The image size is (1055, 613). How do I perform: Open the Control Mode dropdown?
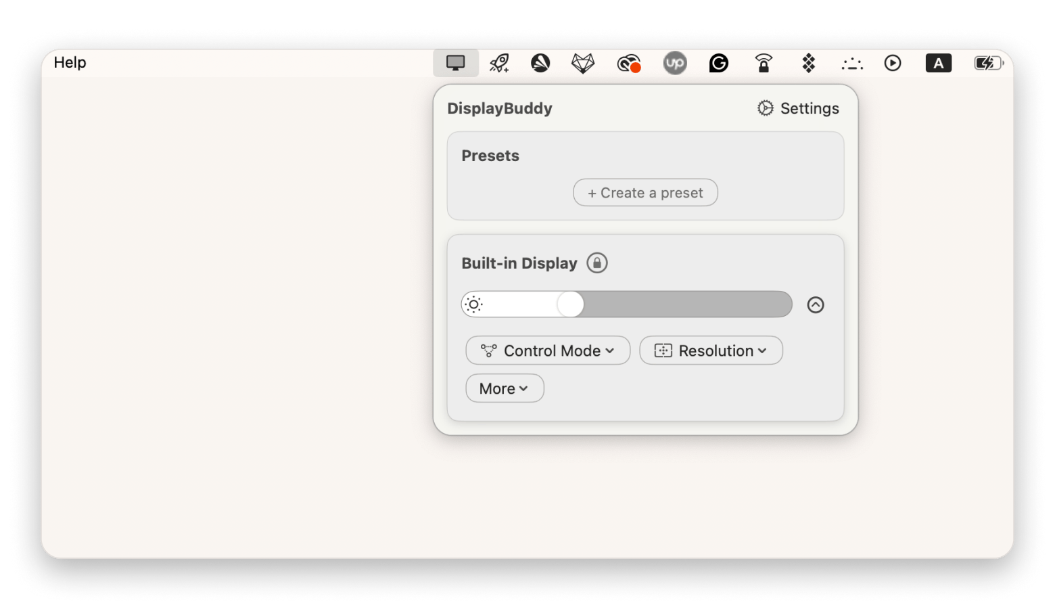(548, 350)
